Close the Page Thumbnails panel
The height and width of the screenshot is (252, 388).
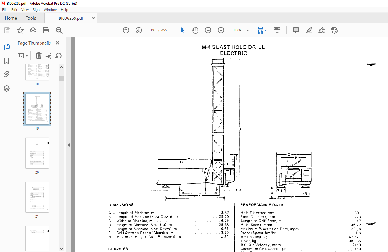tap(58, 43)
